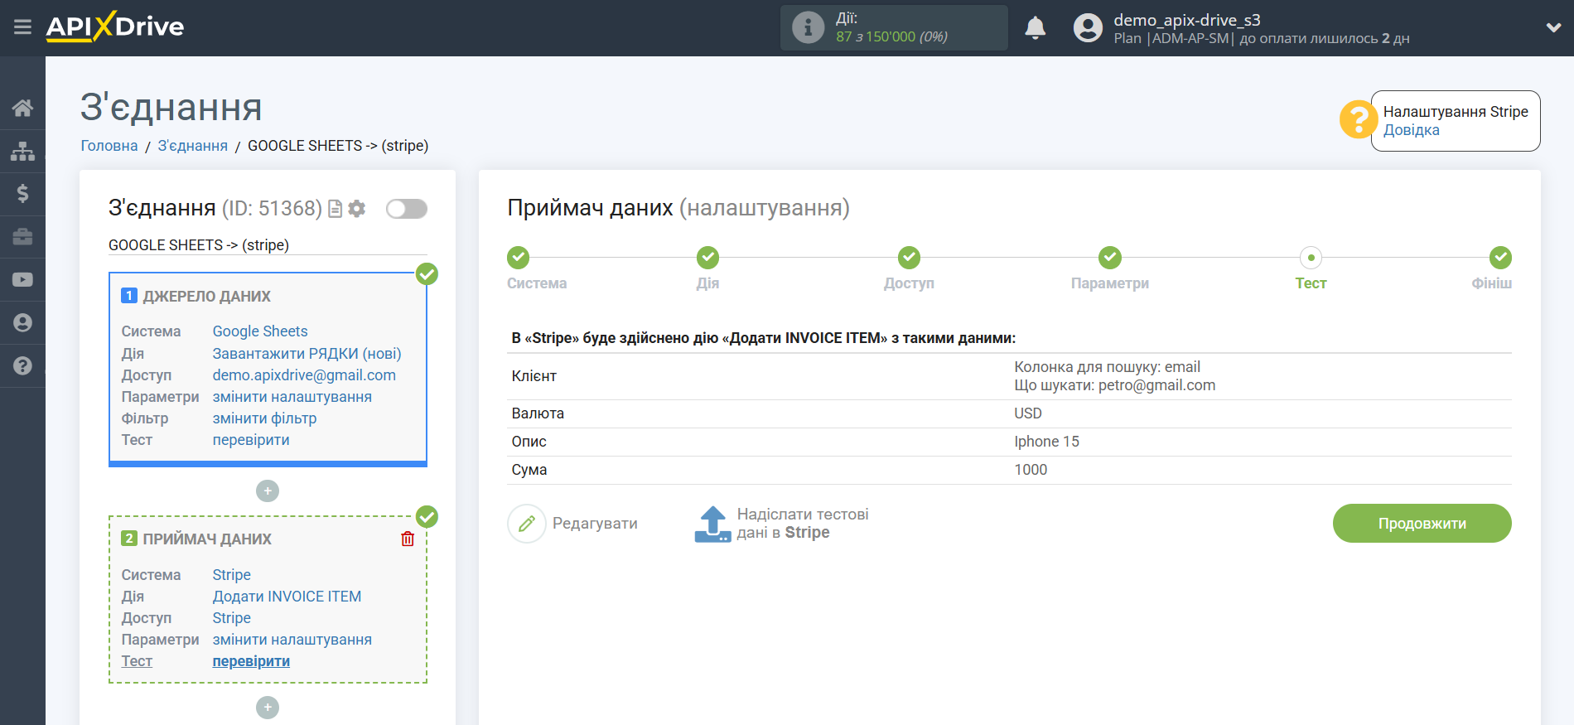Click green checkmark on data source block
The width and height of the screenshot is (1574, 725).
pos(427,273)
